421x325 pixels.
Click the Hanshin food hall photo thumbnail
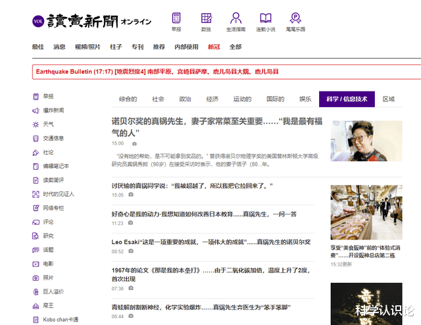pyautogui.click(x=366, y=213)
